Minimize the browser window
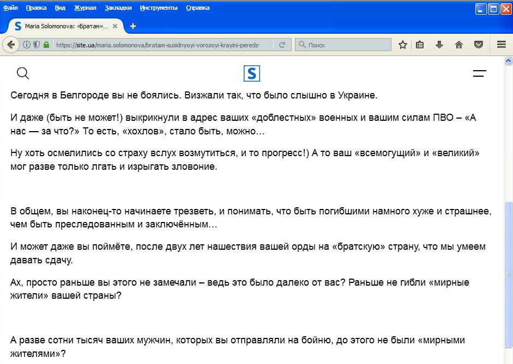The height and width of the screenshot is (364, 513). (x=481, y=9)
